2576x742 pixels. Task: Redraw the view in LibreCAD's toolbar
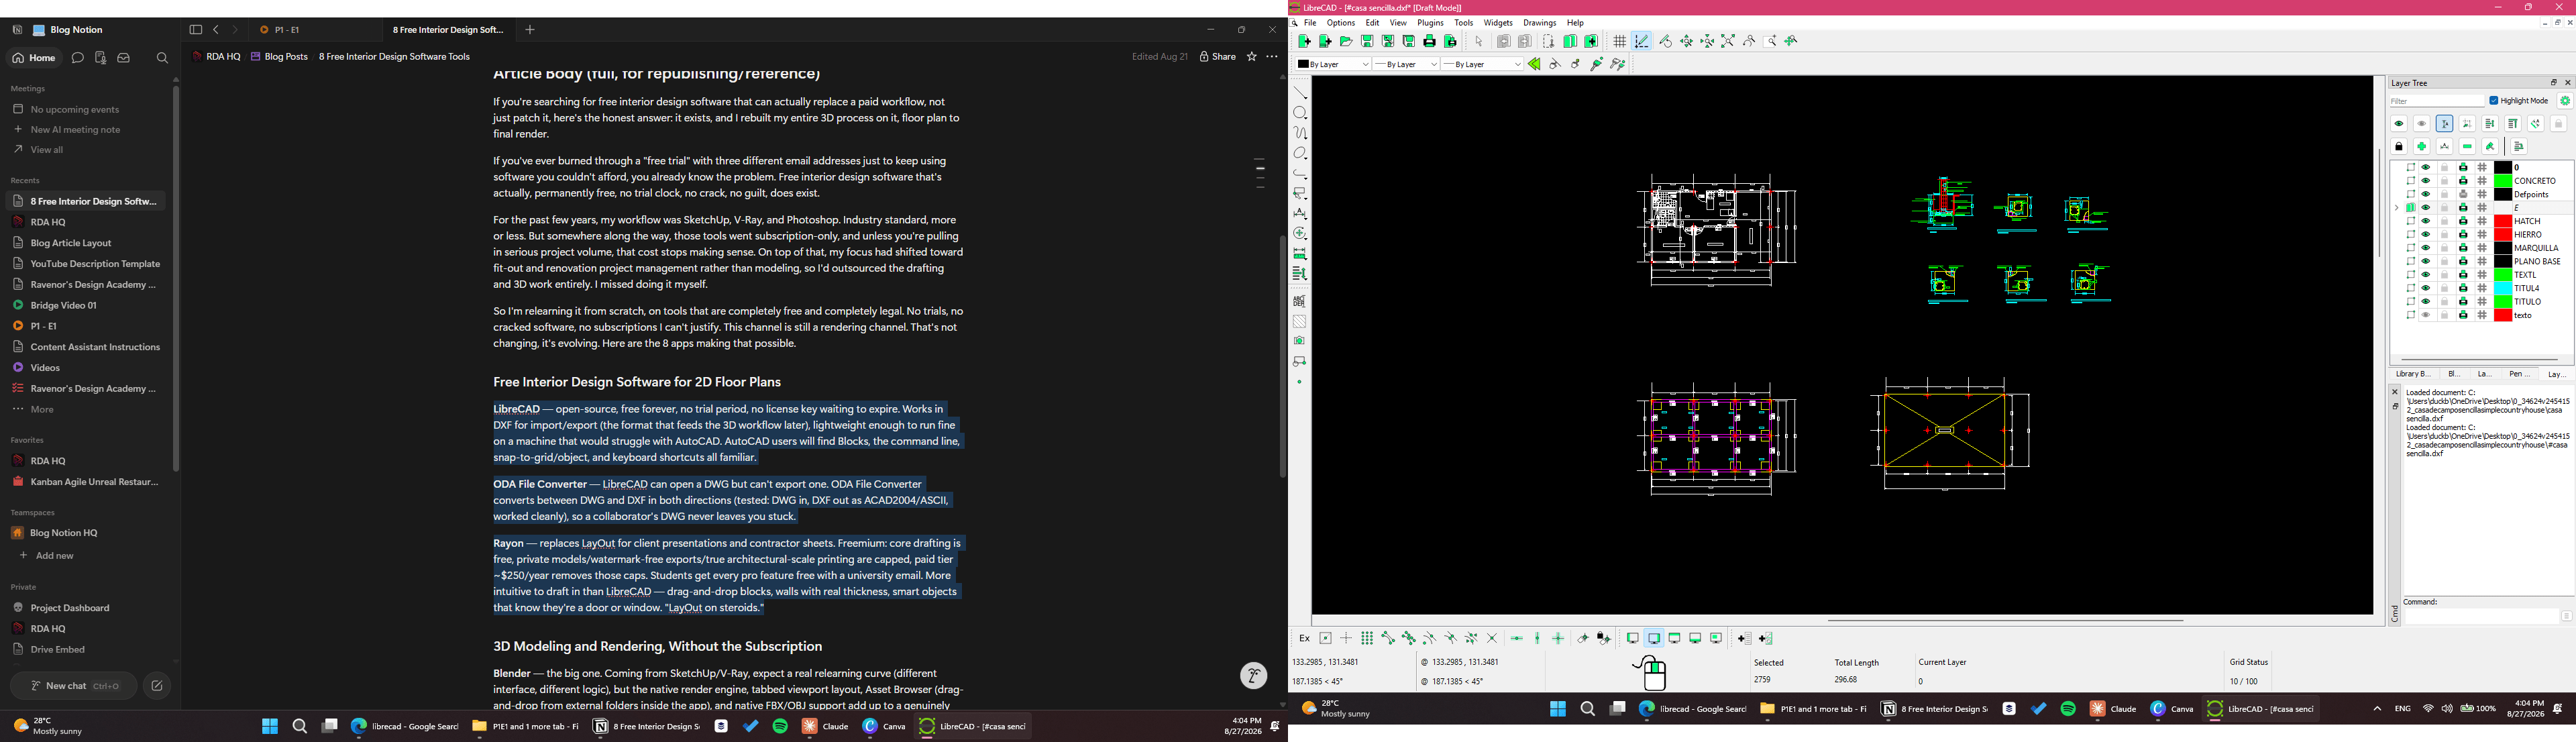pyautogui.click(x=1665, y=41)
